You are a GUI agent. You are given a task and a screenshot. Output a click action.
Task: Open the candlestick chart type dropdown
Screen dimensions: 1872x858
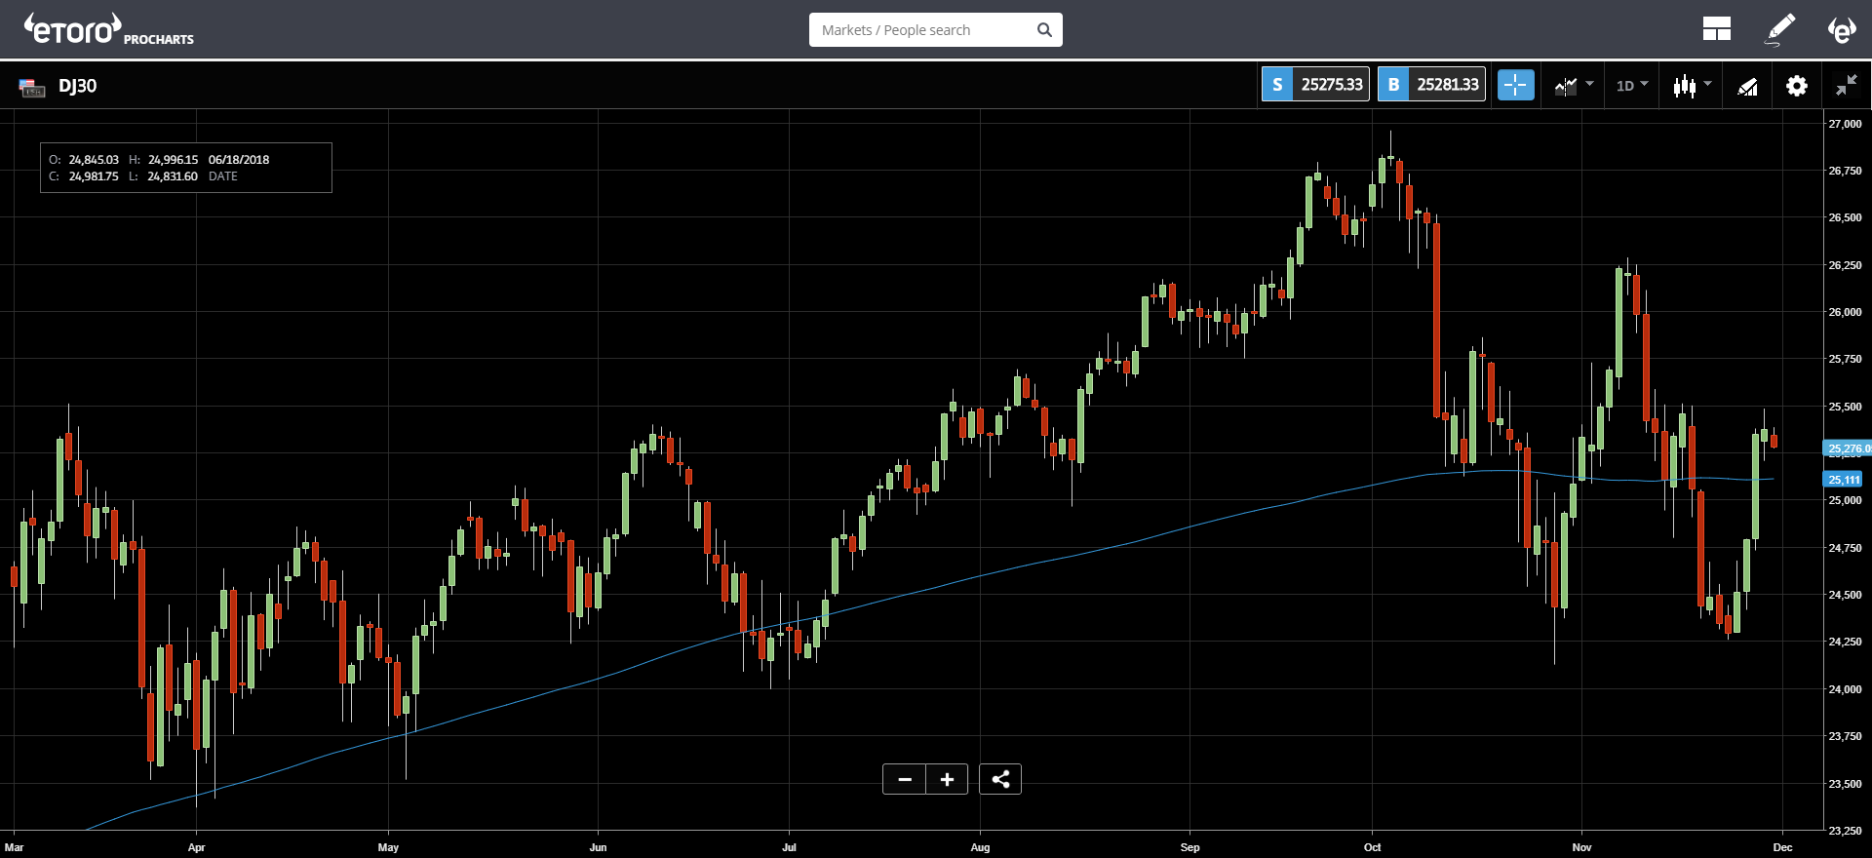click(1693, 86)
